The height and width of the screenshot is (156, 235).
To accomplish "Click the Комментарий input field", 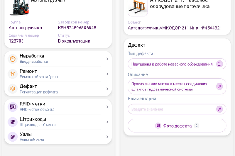I will 177,109.
